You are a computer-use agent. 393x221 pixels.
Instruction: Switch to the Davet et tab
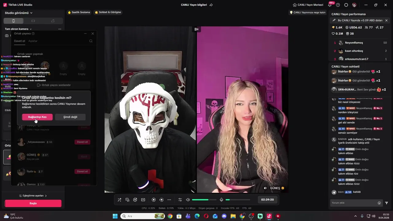pyautogui.click(x=20, y=41)
